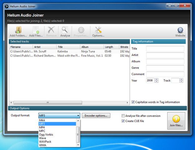Decrease the Track number
The height and width of the screenshot is (150, 195).
[181, 82]
